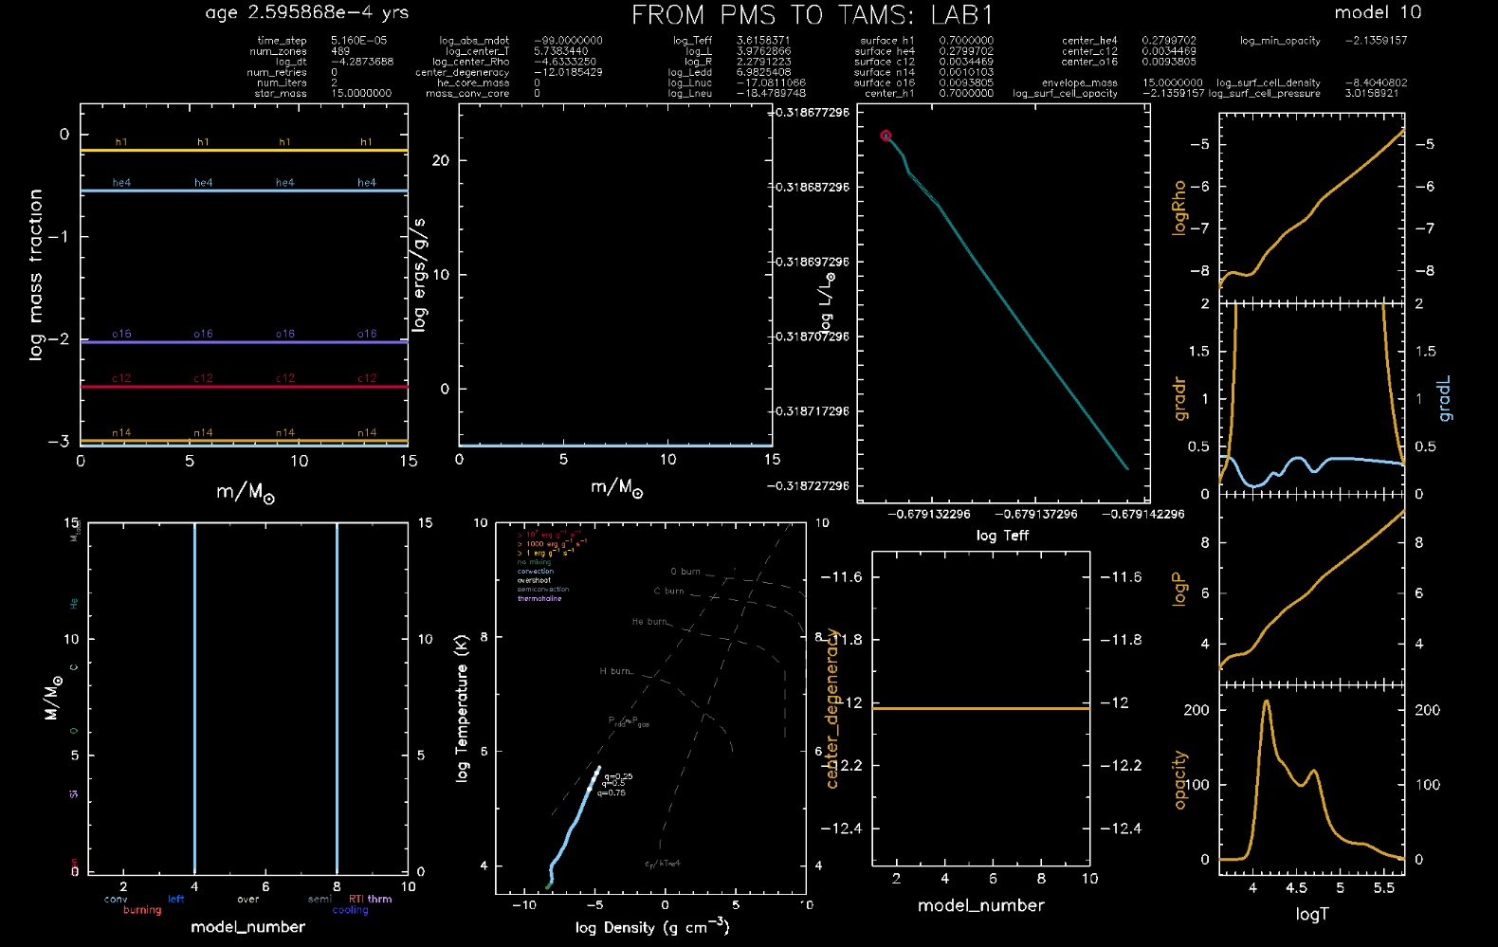This screenshot has height=947, width=1498.
Task: Click the 'log Teff' axis label
Action: pyautogui.click(x=1002, y=536)
